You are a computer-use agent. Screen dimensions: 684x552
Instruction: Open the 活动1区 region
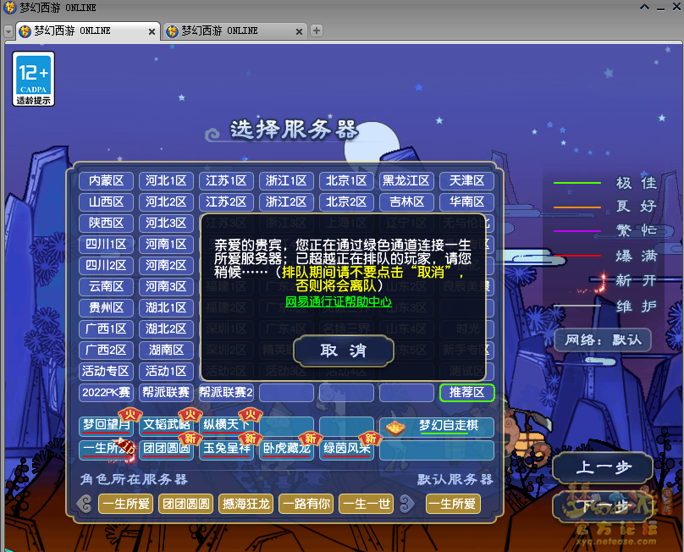point(166,371)
